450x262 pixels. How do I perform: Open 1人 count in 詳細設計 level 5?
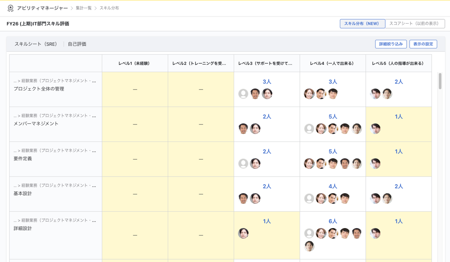(x=399, y=222)
